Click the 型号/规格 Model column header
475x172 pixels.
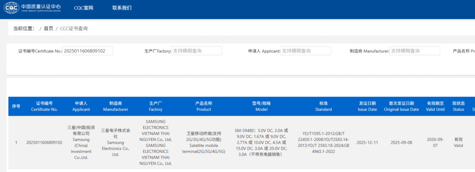[262, 106]
